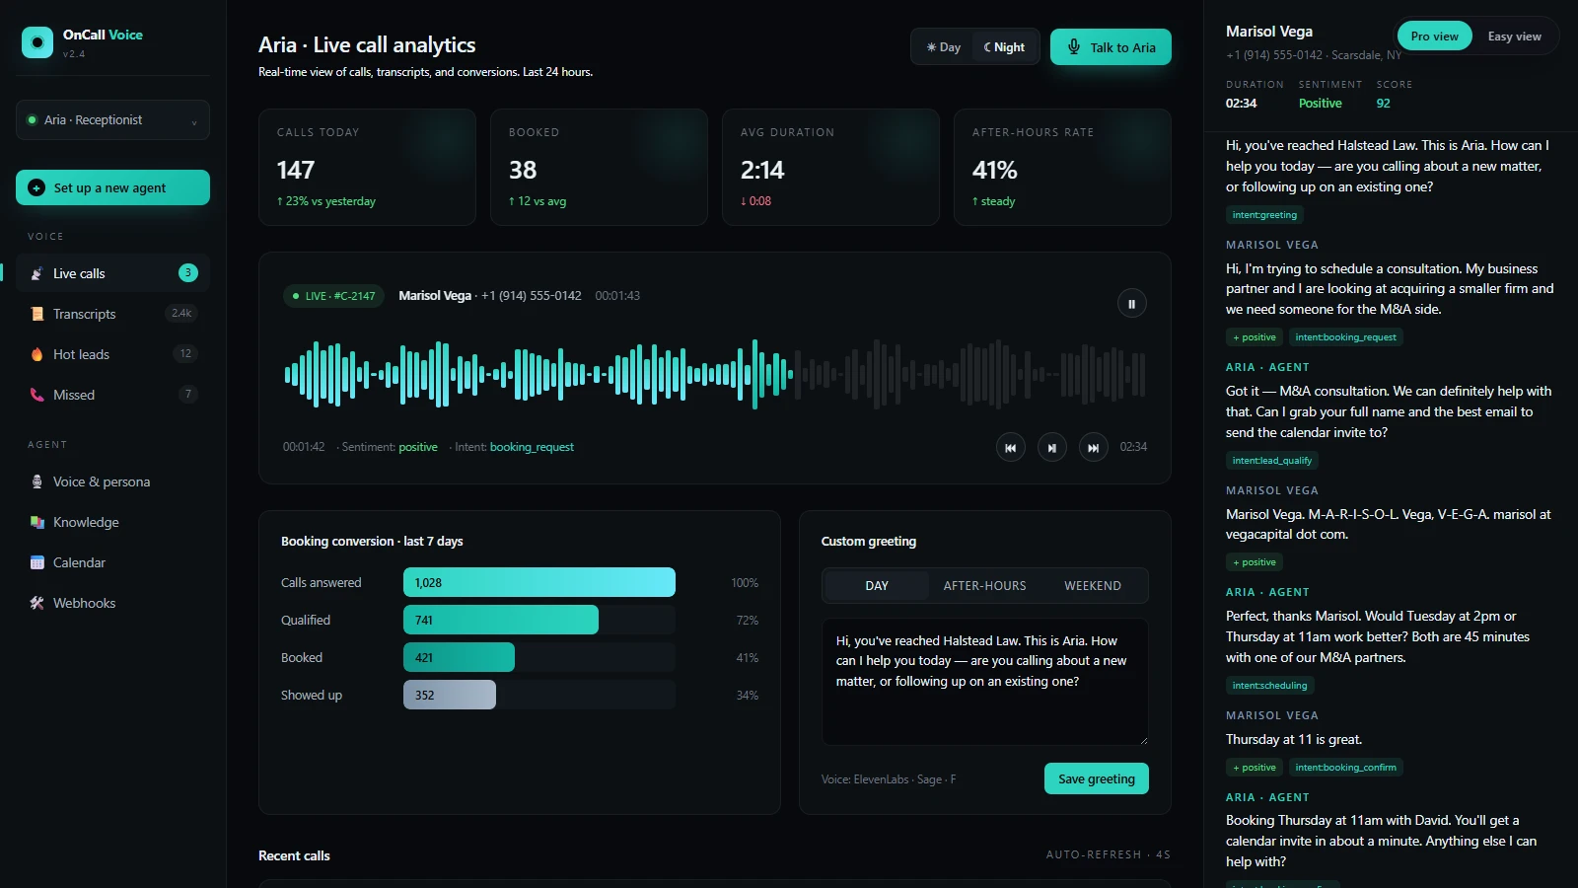Pause the live call waveform

[x=1131, y=304]
